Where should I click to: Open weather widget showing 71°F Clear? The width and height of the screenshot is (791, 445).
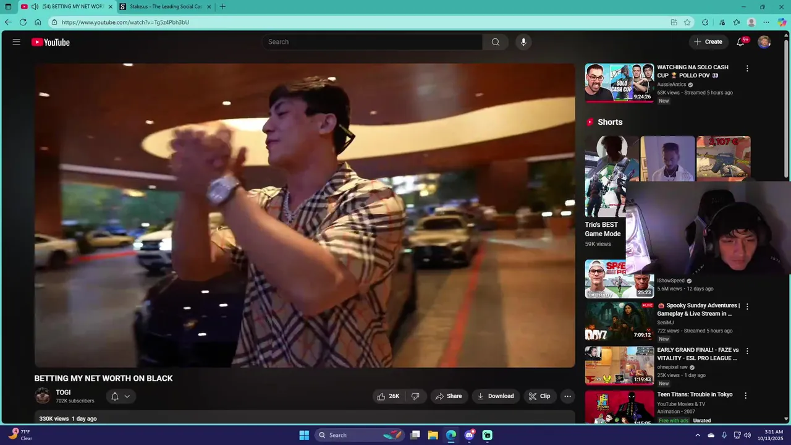[20, 435]
